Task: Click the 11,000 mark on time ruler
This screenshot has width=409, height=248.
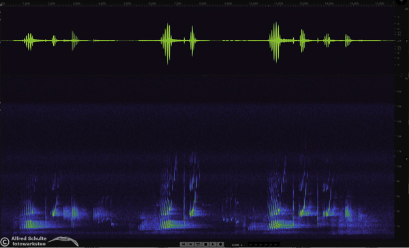Action: (278, 3)
